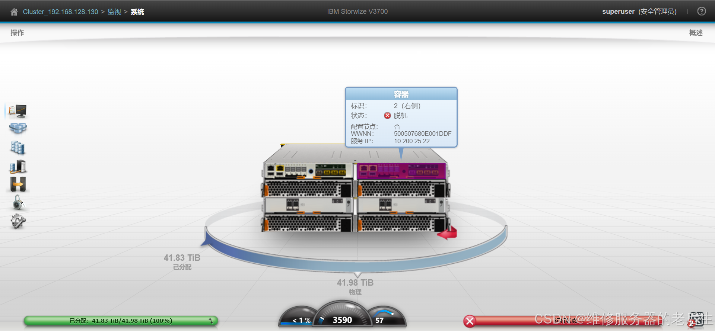Click the red 运行状态 health status bar
Image resolution: width=715 pixels, height=331 pixels.
pos(566,321)
